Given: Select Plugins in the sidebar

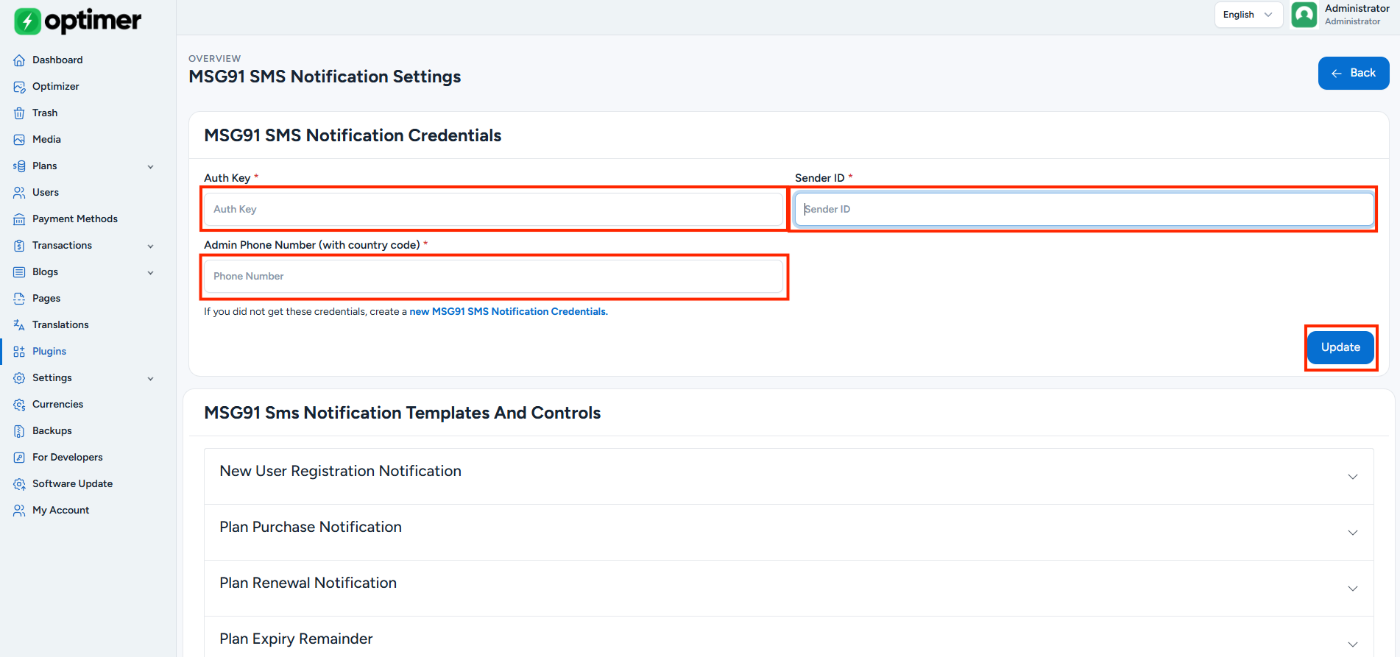Looking at the screenshot, I should tap(49, 352).
